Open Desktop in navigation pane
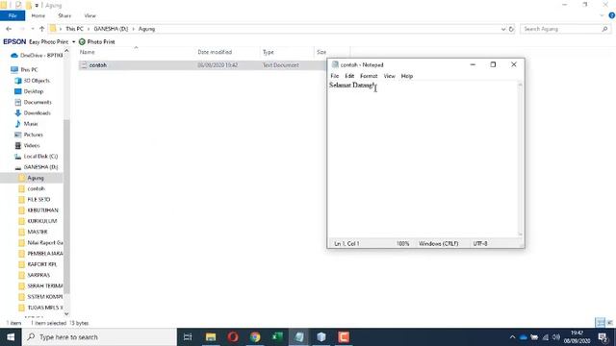 (x=29, y=91)
